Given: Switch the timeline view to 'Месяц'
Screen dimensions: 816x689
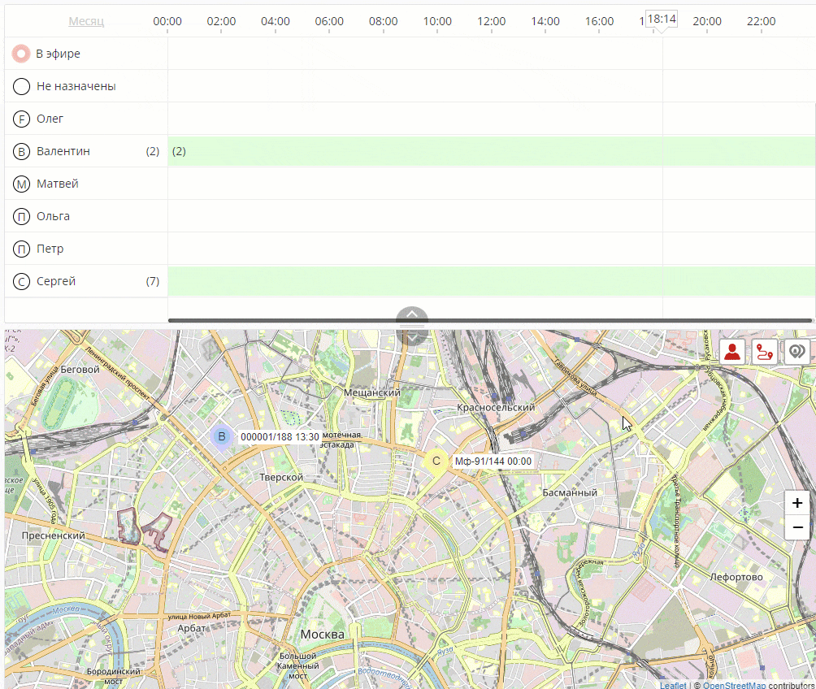Looking at the screenshot, I should [86, 21].
